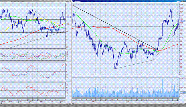Screen dimensions: 186x107
Task: Click the 2011 year label on left axis
Action: [3, 102]
